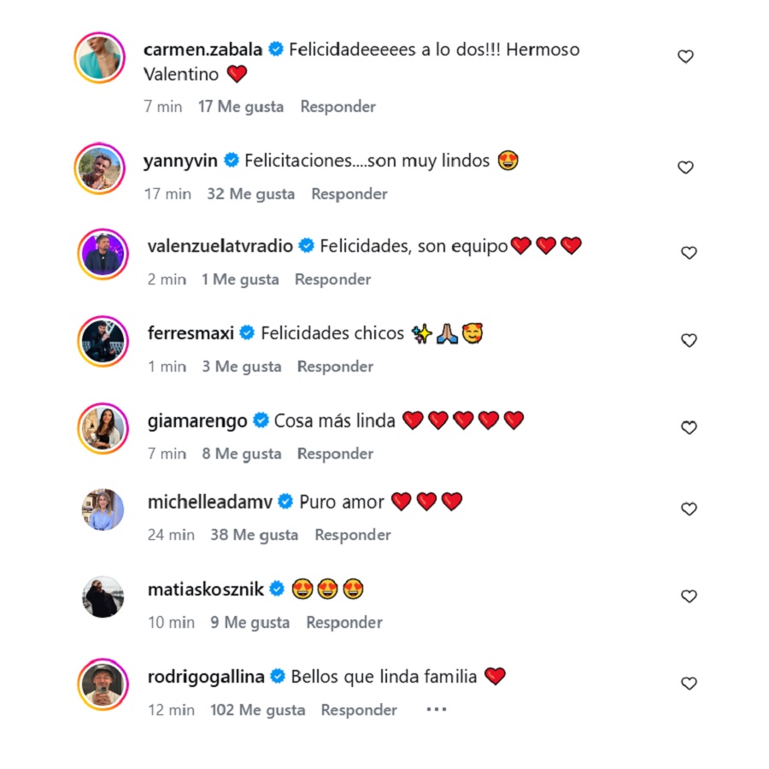The image size is (769, 769).
Task: Tap the heart beside matiaskosznik's comment
Action: tap(689, 596)
